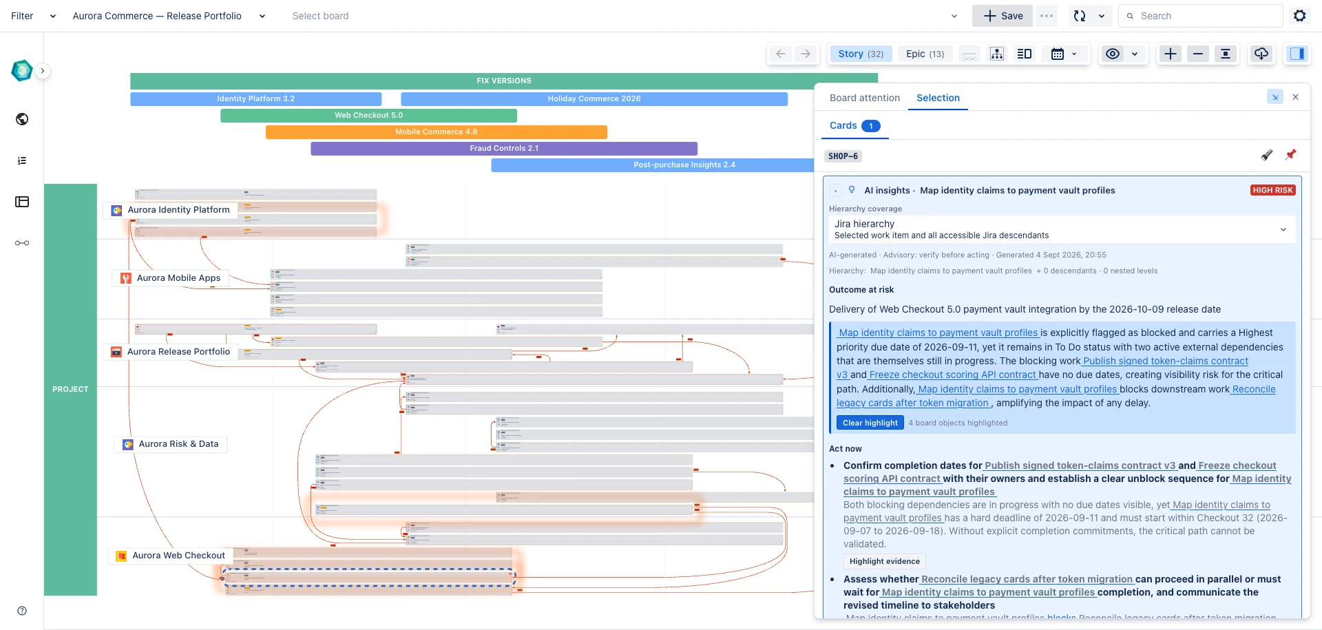This screenshot has height=630, width=1322.
Task: Click the Save button
Action: (x=1003, y=16)
